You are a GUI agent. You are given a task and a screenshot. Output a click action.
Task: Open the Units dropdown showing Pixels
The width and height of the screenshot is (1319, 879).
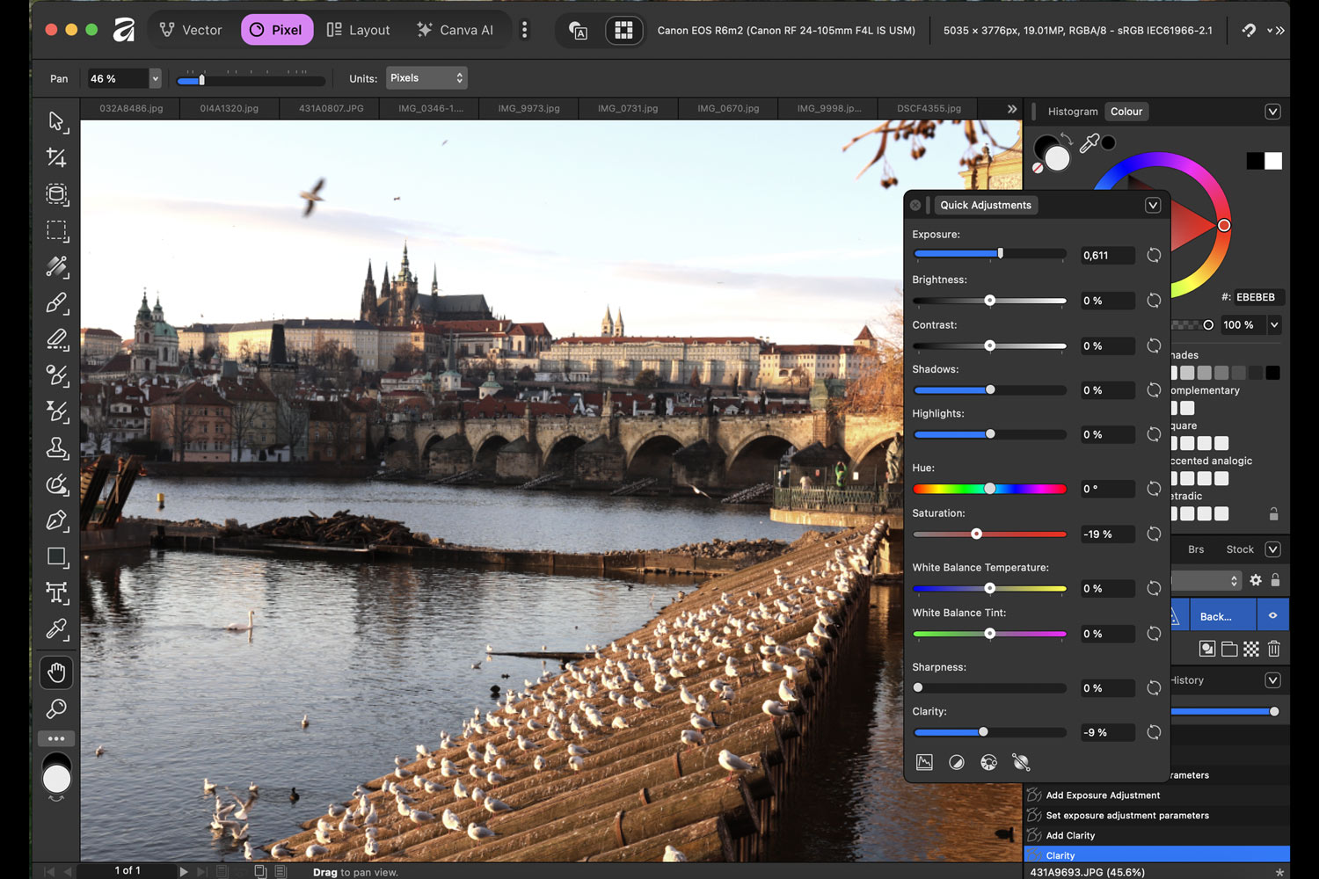[426, 77]
